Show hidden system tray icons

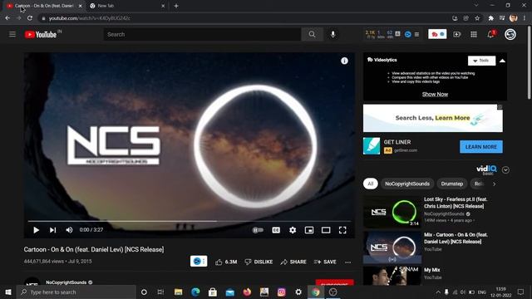click(438, 292)
